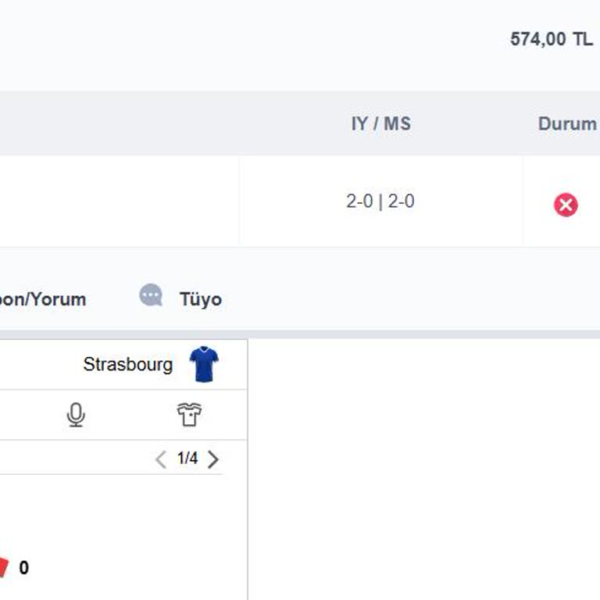Click the blue Strasbourg jersey icon
This screenshot has width=600, height=600.
click(x=204, y=364)
